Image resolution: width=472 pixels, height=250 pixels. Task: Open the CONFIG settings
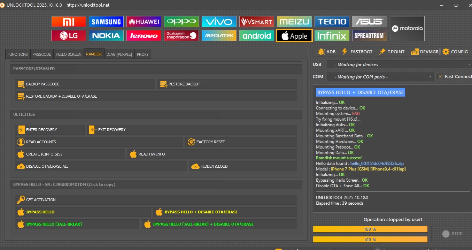point(455,52)
